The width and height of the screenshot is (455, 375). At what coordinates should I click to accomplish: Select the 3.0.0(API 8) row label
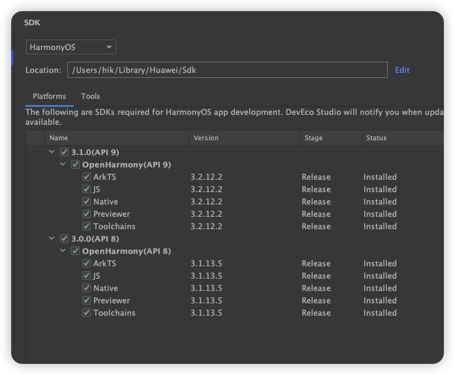tap(95, 238)
